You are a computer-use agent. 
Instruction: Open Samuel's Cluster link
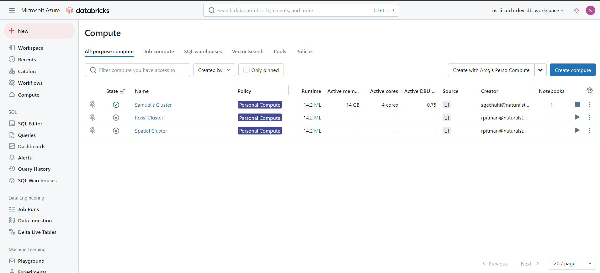153,105
